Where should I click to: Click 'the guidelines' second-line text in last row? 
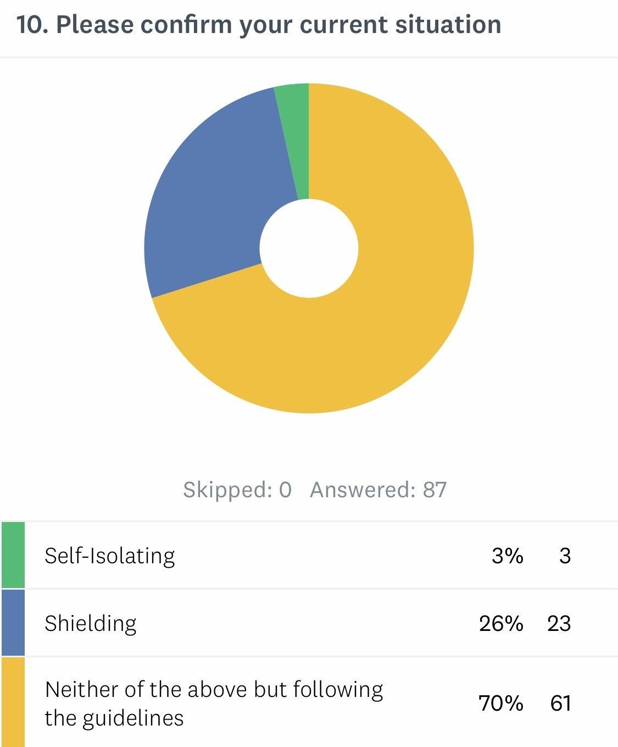[x=114, y=718]
